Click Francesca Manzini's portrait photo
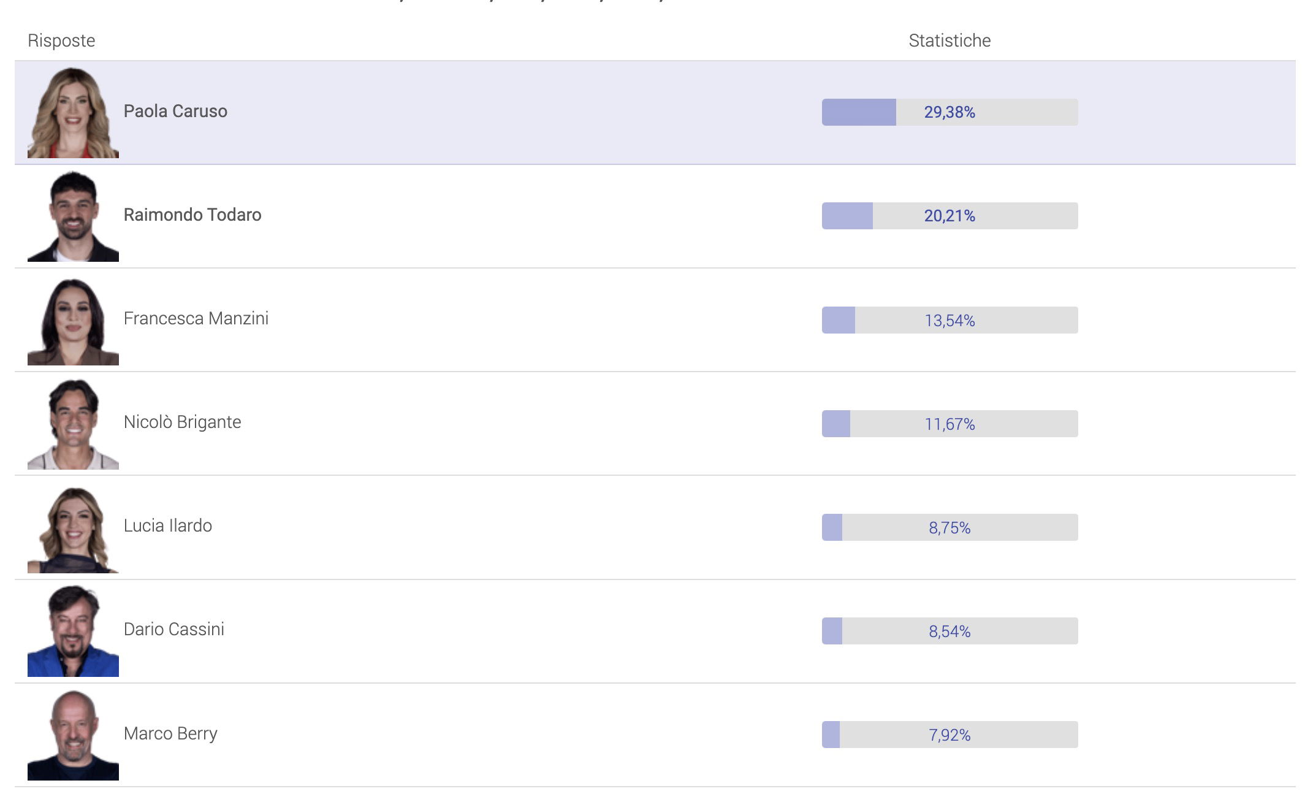Image resolution: width=1313 pixels, height=802 pixels. [x=73, y=321]
